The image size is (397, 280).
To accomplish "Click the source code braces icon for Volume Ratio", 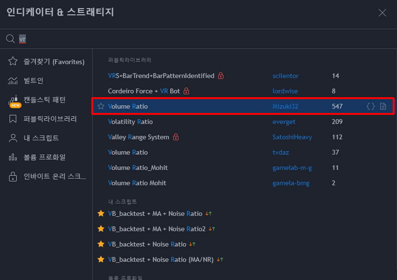I will pyautogui.click(x=371, y=106).
